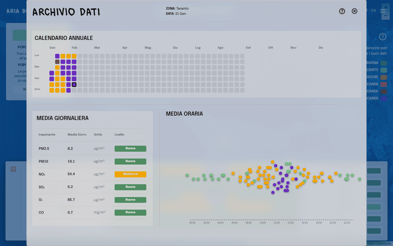Open the User Community link
The image size is (393, 246).
click(379, 244)
